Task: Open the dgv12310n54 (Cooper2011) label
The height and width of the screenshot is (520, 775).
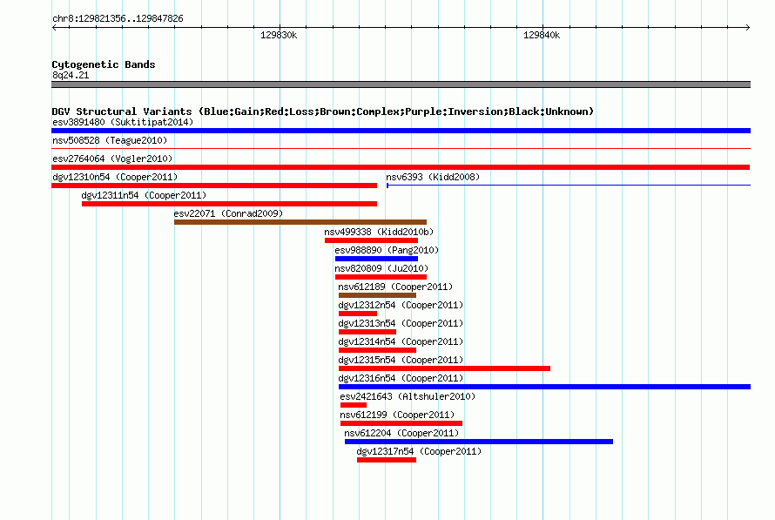Action: [115, 177]
